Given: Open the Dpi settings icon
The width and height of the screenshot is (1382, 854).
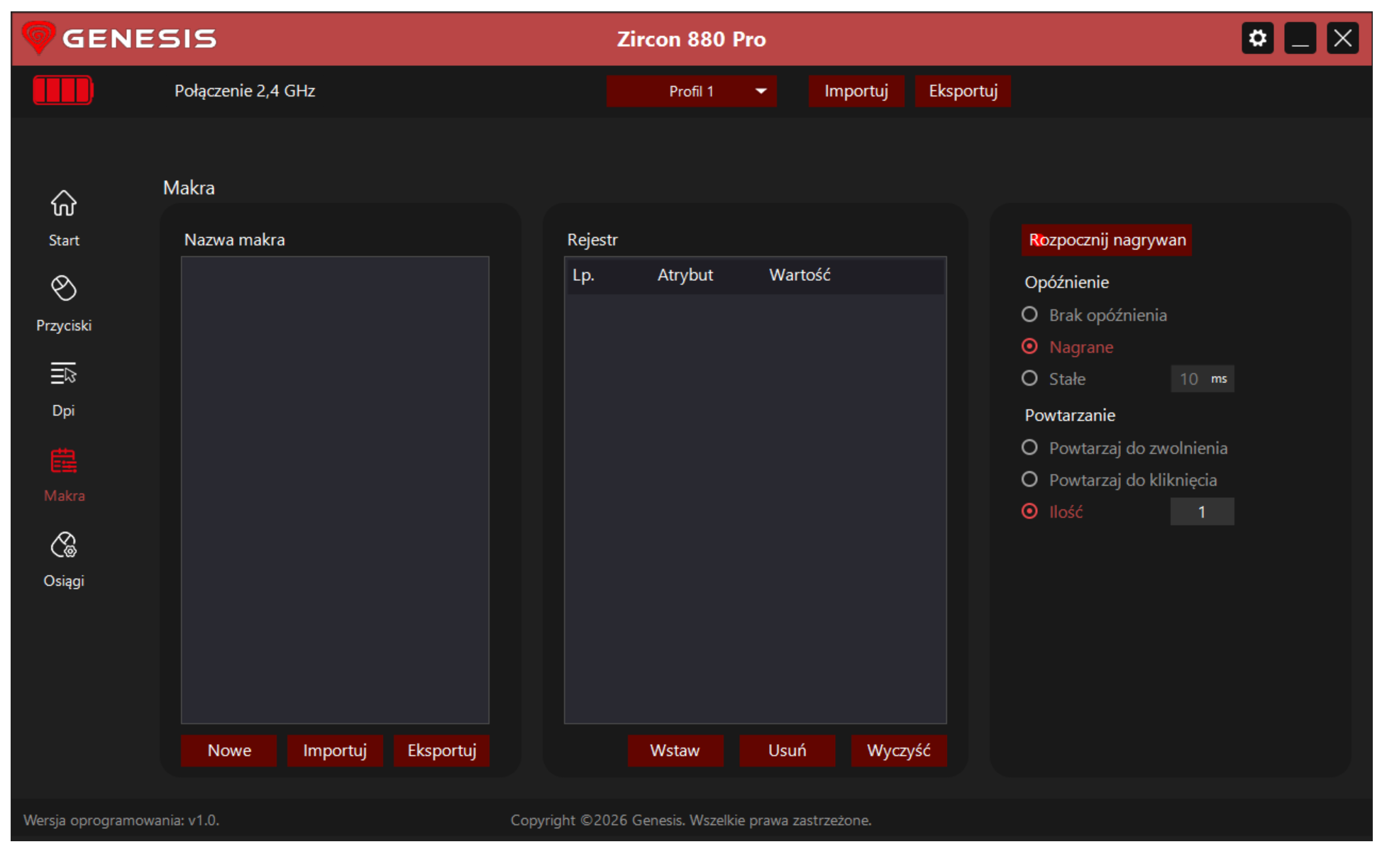Looking at the screenshot, I should coord(64,373).
